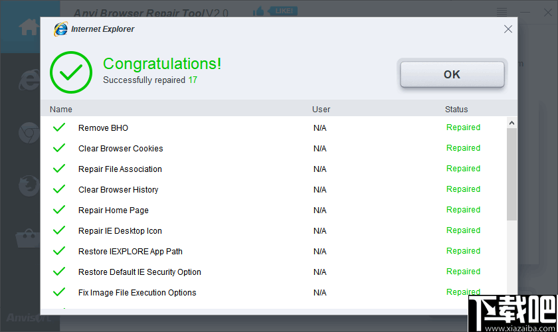Select Fix Image File Execution Options text

click(137, 293)
